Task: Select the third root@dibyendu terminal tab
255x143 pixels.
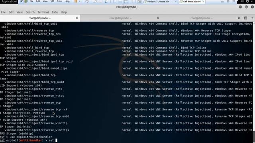Action: (x=201, y=18)
